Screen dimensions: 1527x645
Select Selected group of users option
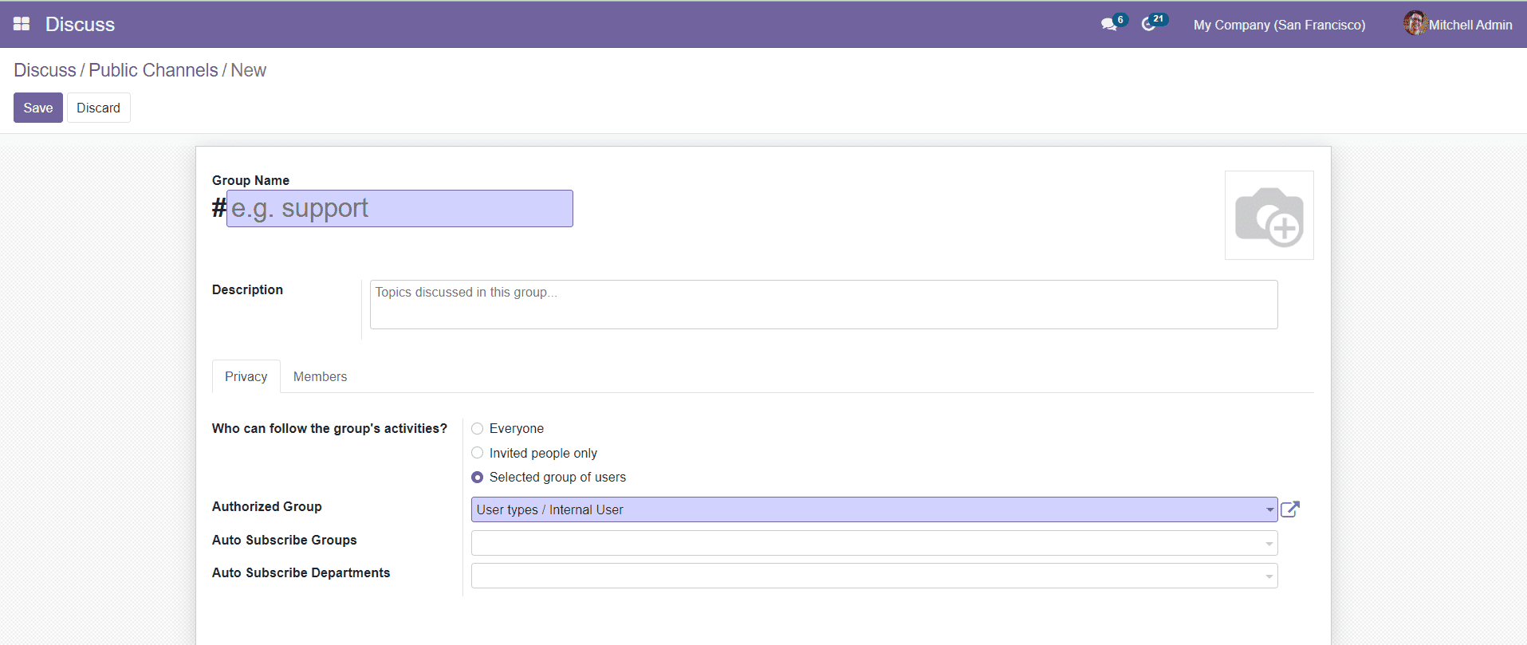click(x=478, y=478)
